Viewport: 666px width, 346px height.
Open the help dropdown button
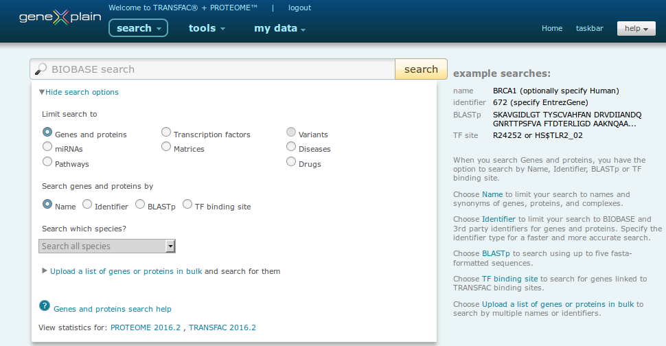pos(636,28)
